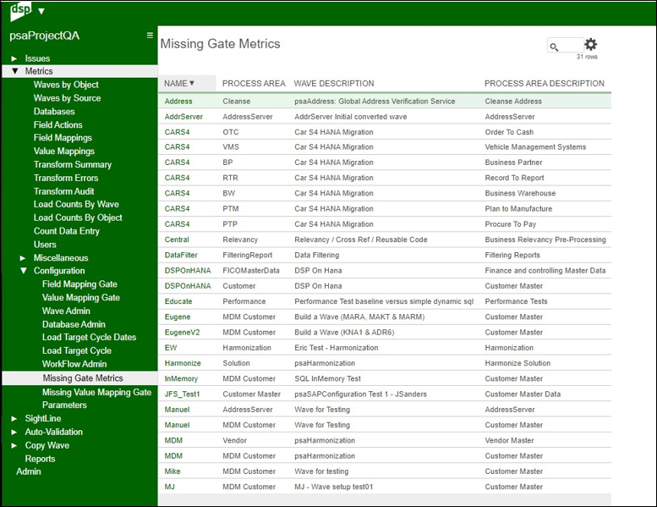
Task: Click the InMemory wave name link
Action: pyautogui.click(x=181, y=379)
